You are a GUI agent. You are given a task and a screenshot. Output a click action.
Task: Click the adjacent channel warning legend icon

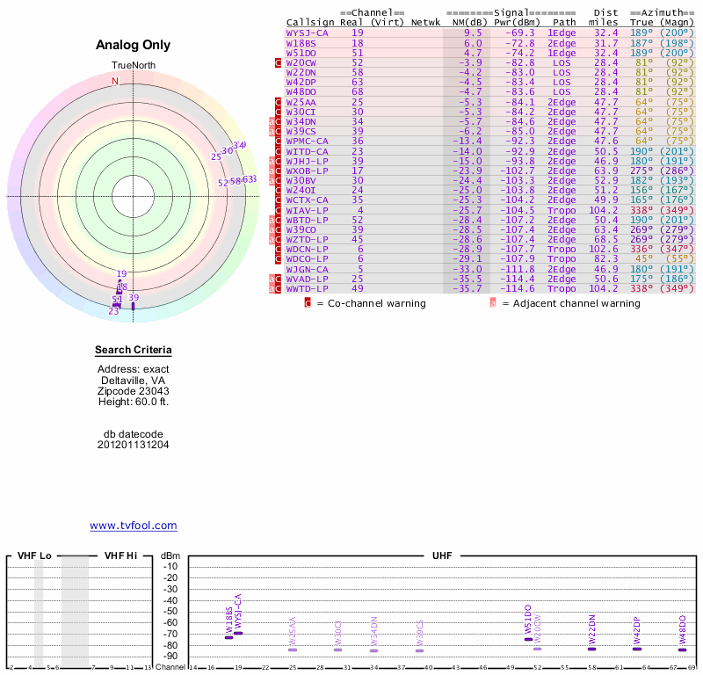[493, 303]
